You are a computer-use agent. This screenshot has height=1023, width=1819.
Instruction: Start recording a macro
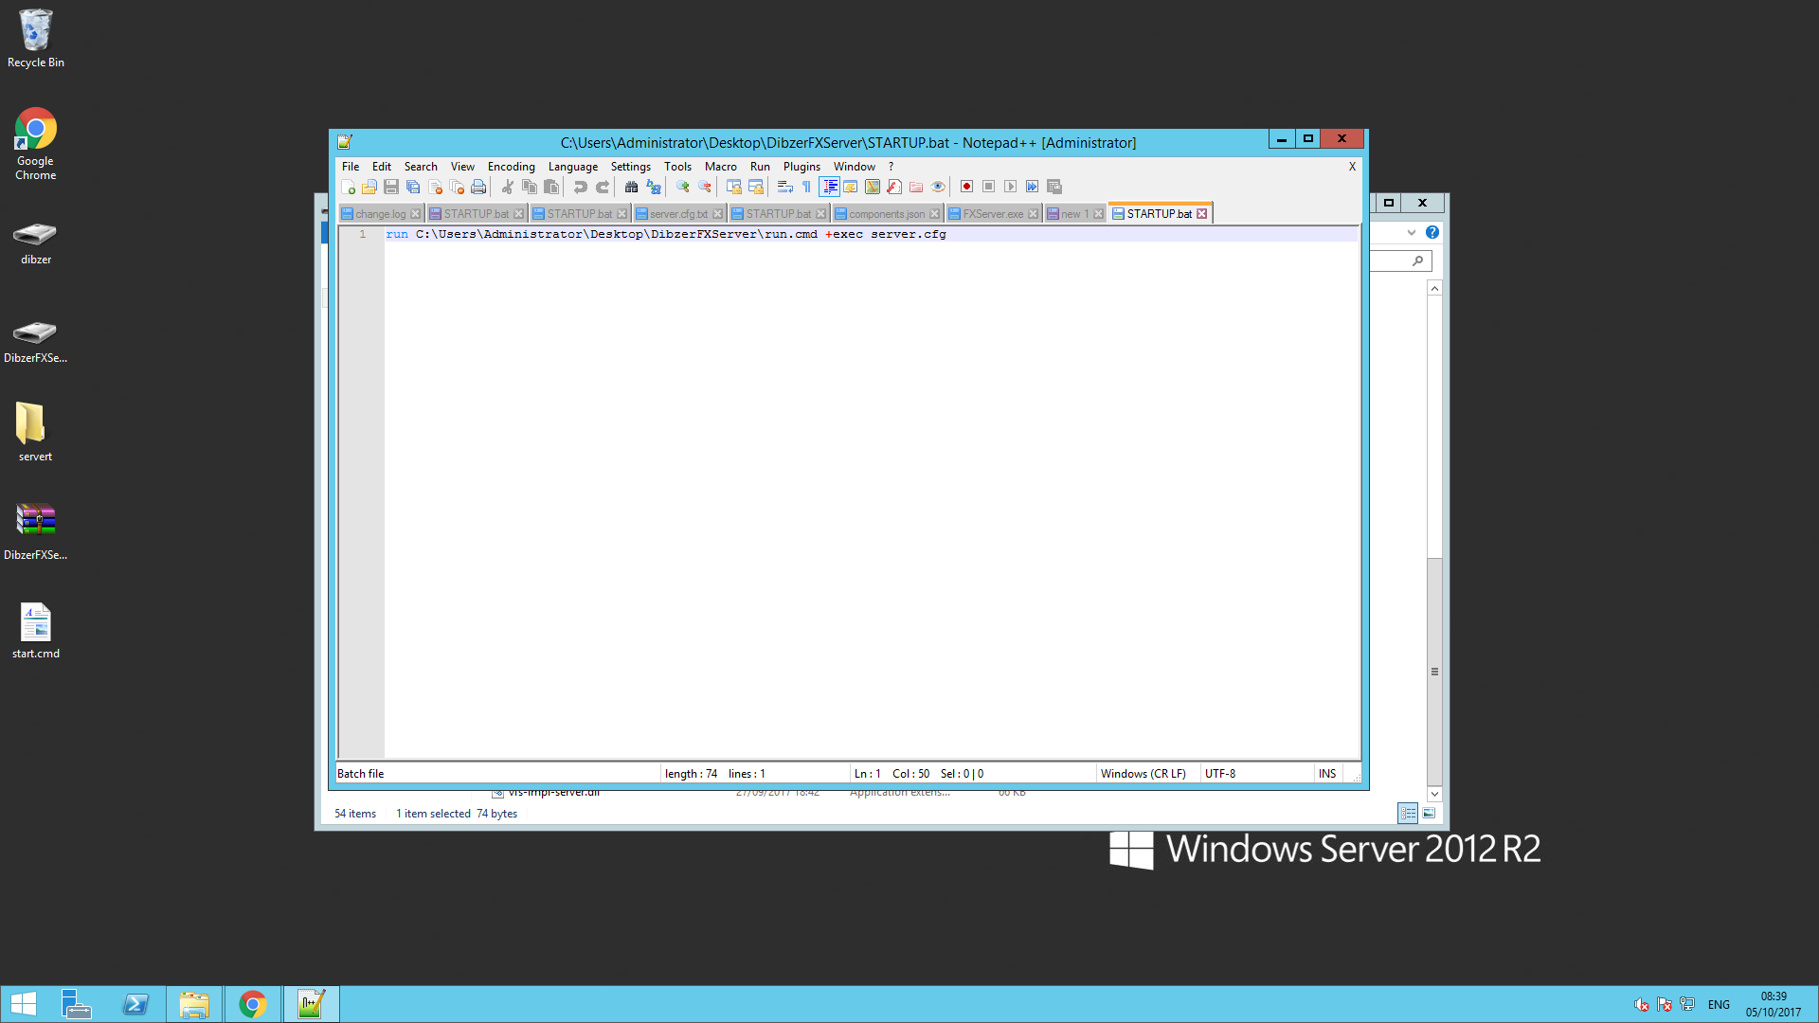pyautogui.click(x=966, y=187)
